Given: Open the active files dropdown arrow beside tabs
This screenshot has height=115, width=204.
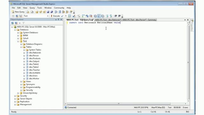Looking at the screenshot, I should tap(185, 20).
